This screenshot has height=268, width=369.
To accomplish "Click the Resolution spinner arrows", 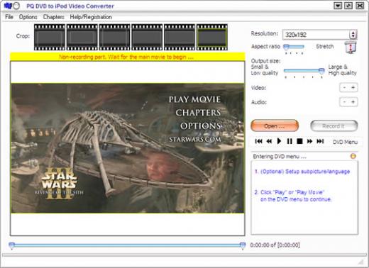I will click(x=353, y=35).
